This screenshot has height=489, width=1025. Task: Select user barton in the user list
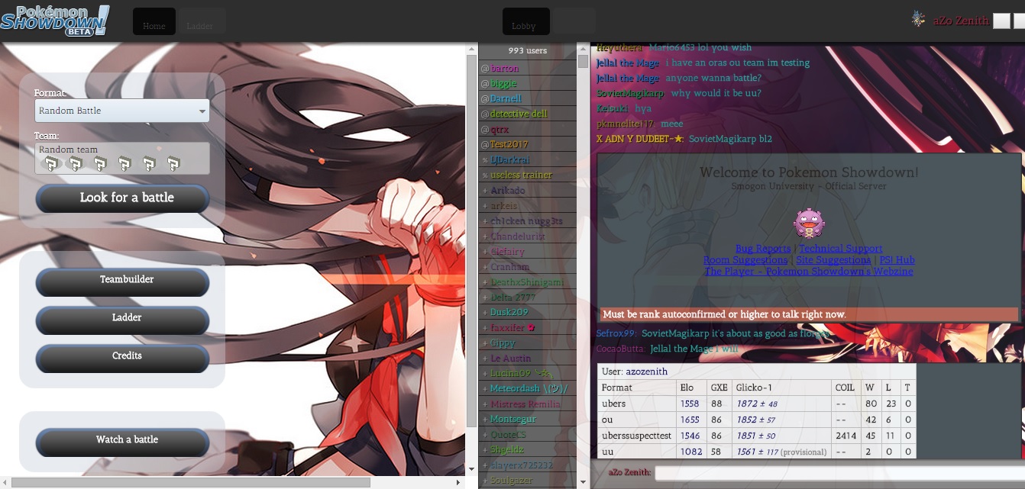click(x=528, y=69)
